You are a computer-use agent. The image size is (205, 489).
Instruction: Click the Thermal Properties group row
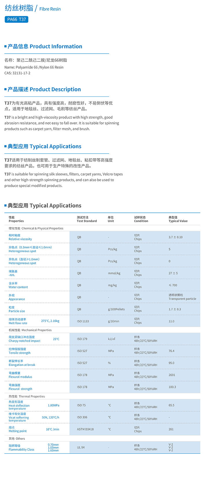click(x=27, y=396)
